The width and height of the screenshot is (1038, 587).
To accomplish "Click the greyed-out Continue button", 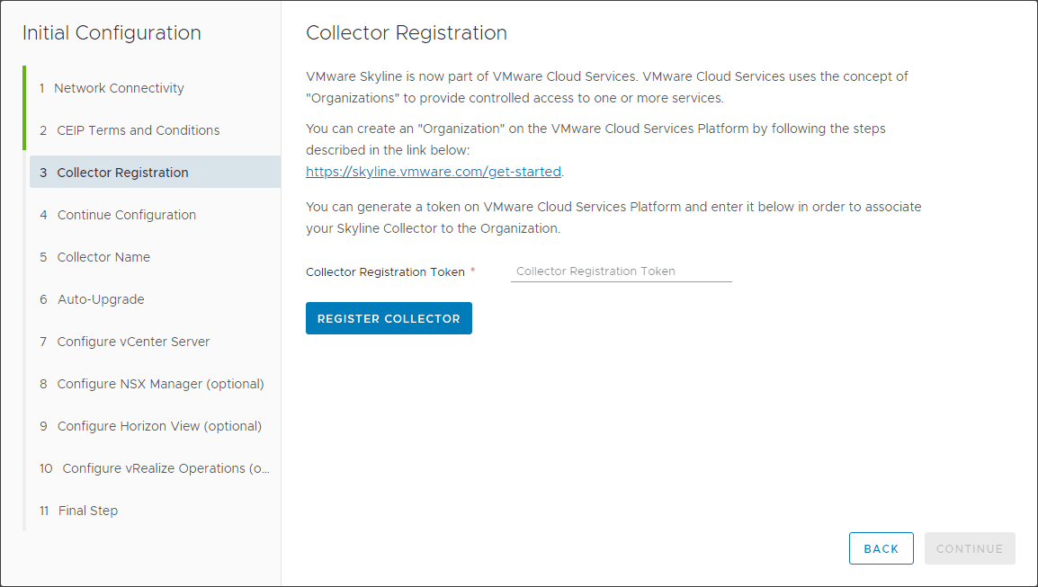I will click(x=969, y=548).
